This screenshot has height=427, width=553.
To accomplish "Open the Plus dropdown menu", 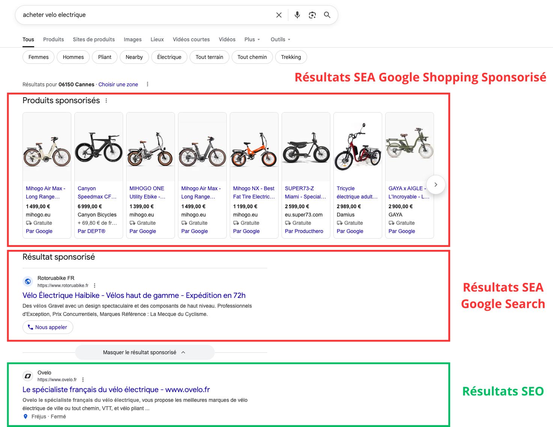I will tap(252, 39).
